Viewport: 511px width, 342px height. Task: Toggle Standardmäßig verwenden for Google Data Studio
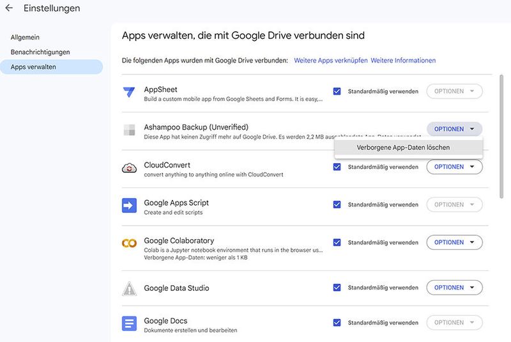pyautogui.click(x=337, y=288)
